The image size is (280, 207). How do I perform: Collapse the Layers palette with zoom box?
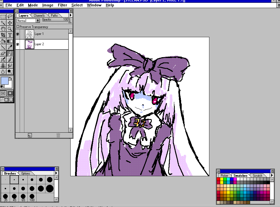[x=71, y=11]
